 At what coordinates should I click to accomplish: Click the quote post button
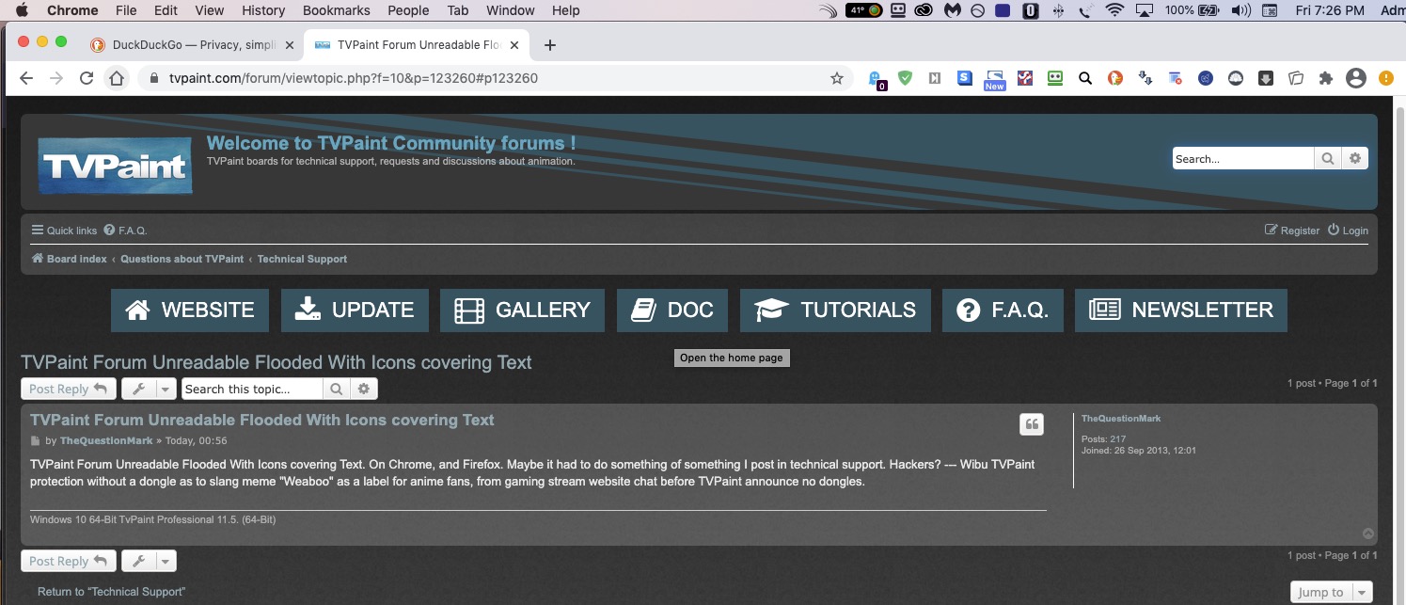1032,424
